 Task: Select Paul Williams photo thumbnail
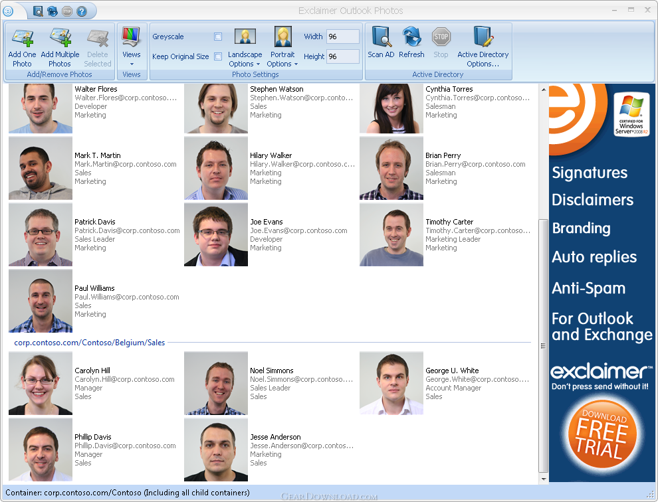tap(41, 301)
